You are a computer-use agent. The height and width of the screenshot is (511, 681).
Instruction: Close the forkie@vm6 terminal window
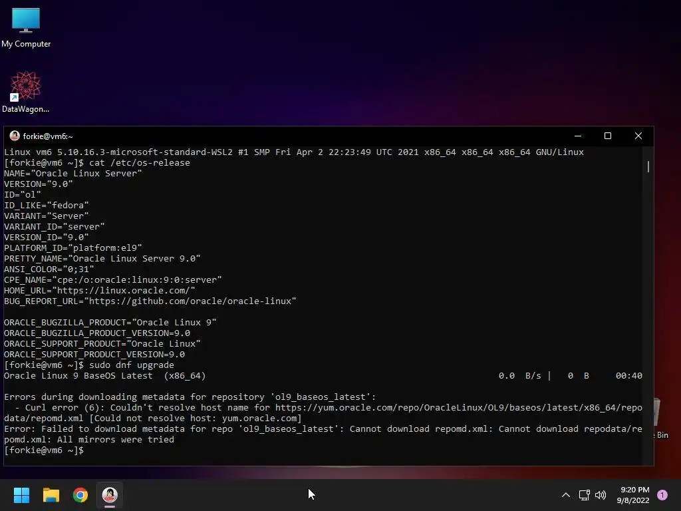tap(638, 136)
